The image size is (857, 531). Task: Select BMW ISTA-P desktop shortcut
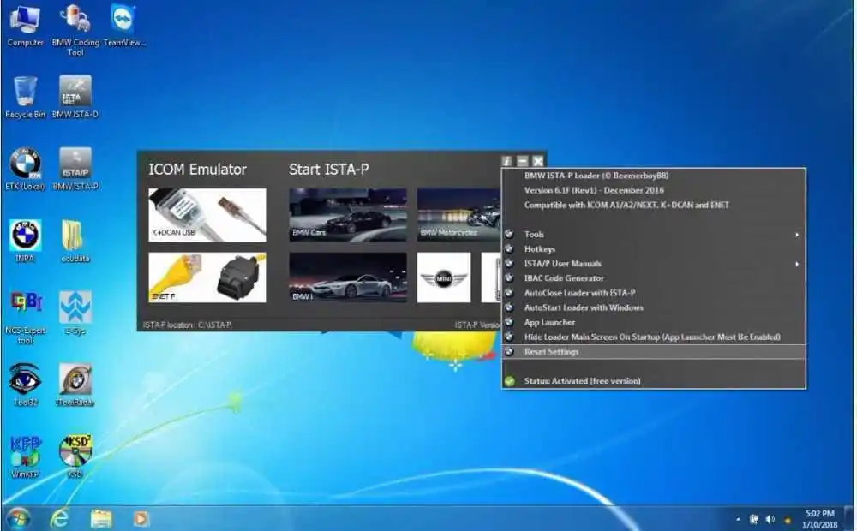click(x=75, y=170)
